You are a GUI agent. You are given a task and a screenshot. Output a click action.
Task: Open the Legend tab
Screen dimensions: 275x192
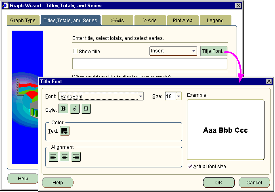click(215, 20)
